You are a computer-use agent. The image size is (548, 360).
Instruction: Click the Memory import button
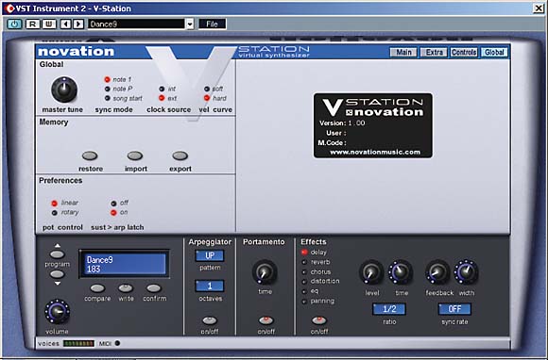(135, 155)
